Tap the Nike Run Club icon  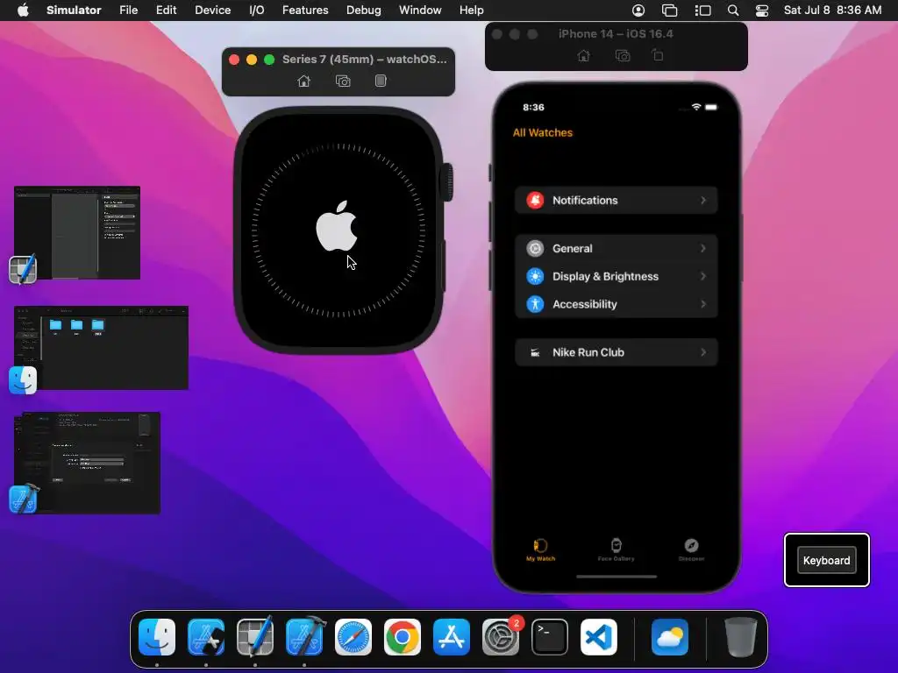[x=535, y=352]
